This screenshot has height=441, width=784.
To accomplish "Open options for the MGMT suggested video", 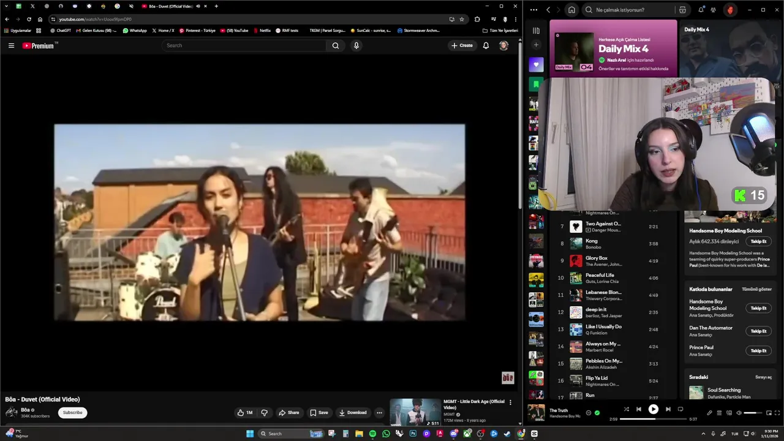I will pyautogui.click(x=510, y=402).
